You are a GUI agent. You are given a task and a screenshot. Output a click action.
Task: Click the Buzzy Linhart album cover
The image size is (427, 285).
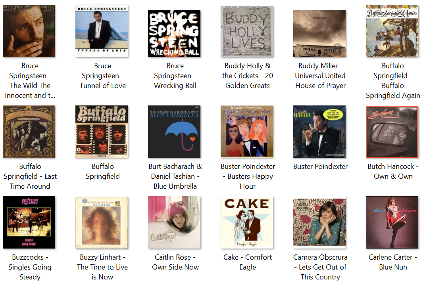click(x=102, y=223)
